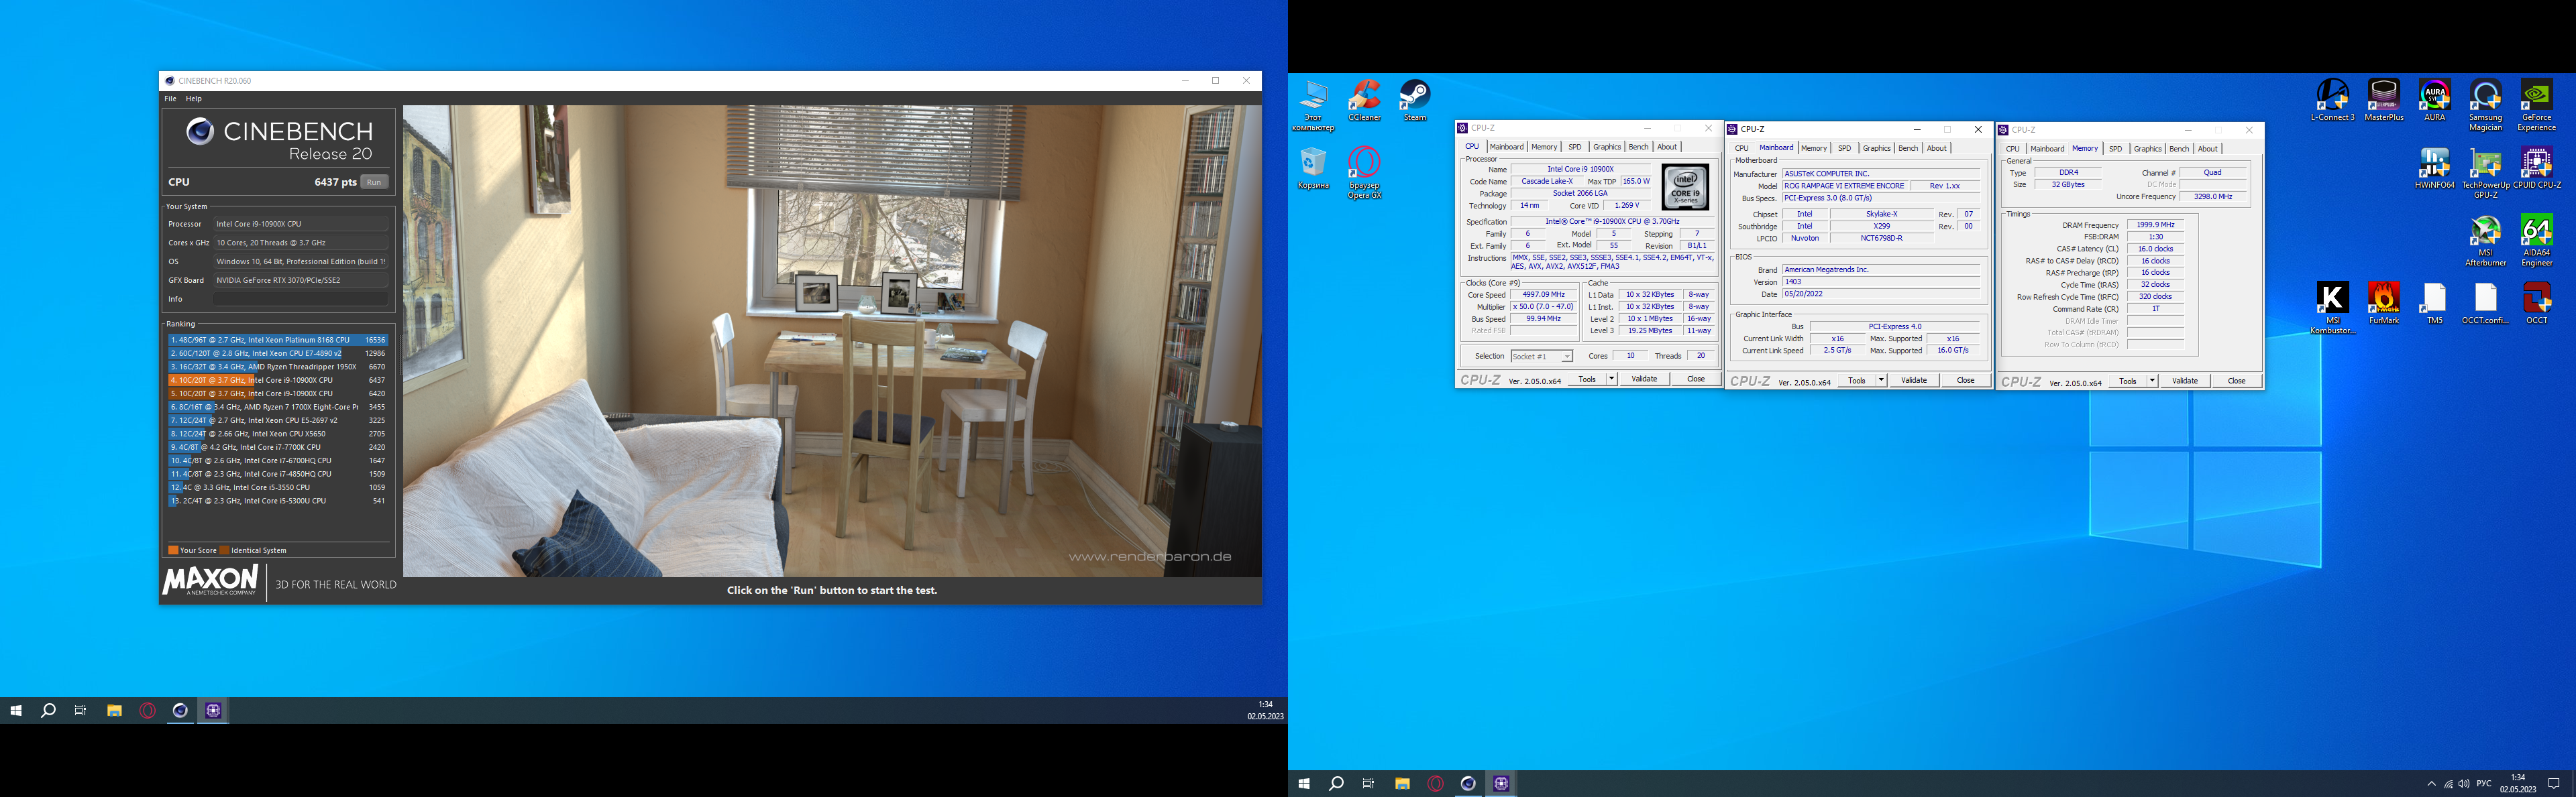Open Cinebench File menu
Screen dimensions: 2576x797
[170, 99]
